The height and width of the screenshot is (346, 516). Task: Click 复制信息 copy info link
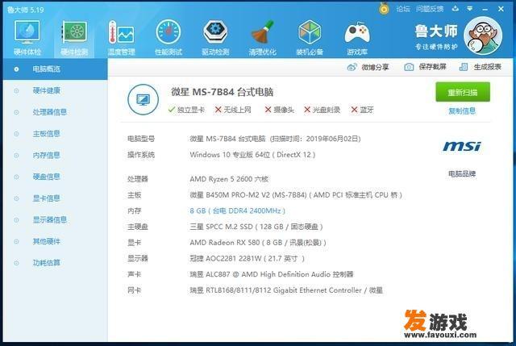coord(462,111)
